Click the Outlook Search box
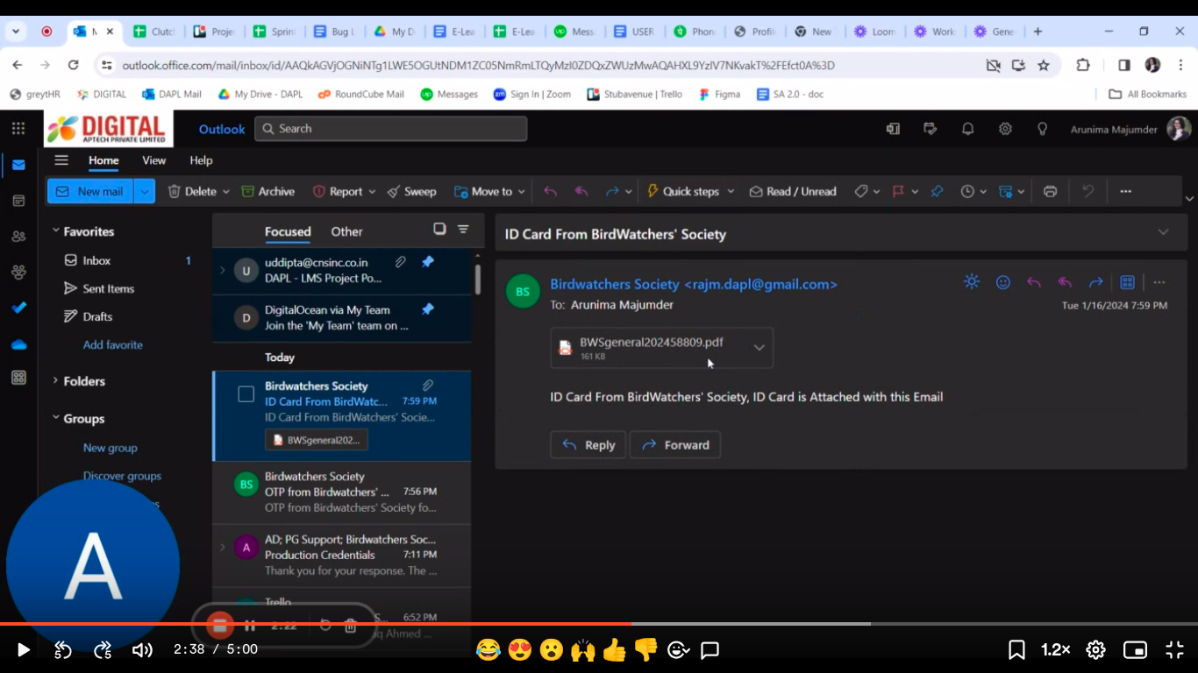Viewport: 1198px width, 673px height. (391, 129)
